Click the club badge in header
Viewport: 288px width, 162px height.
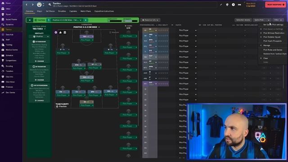coord(39,4)
